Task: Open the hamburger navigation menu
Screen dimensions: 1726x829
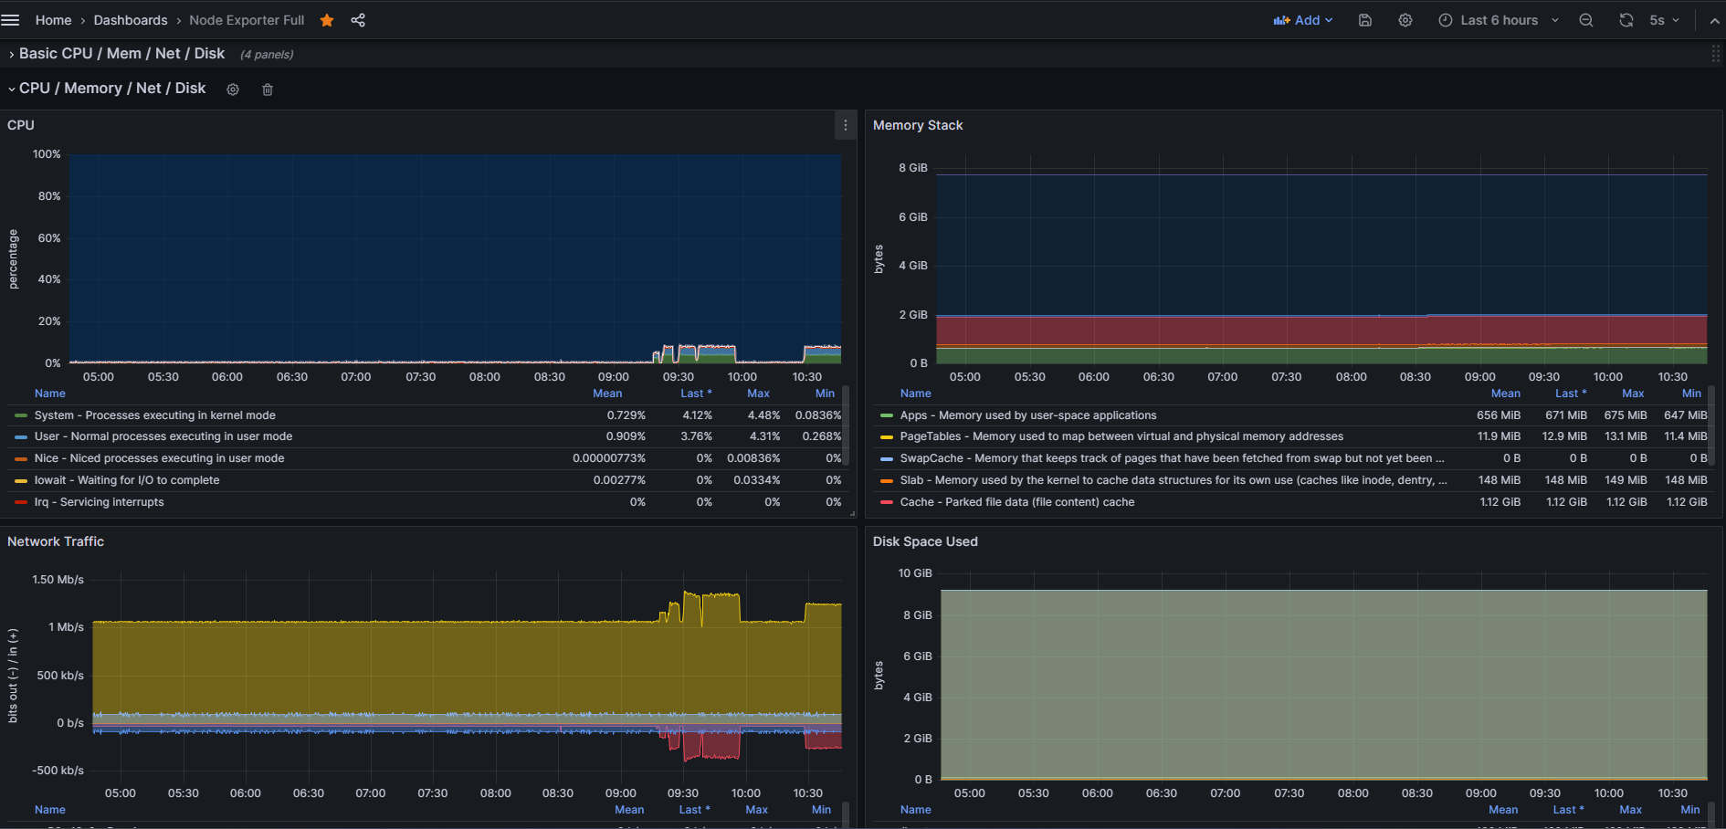Action: click(11, 20)
